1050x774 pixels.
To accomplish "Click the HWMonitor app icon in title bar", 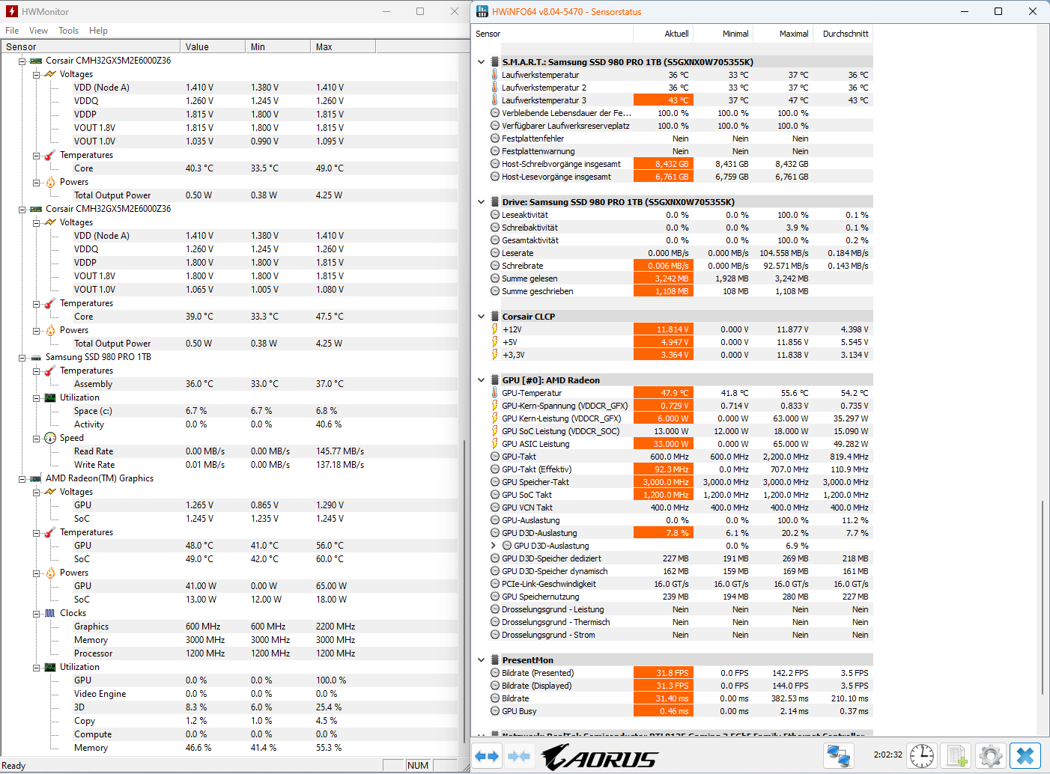I will click(11, 11).
